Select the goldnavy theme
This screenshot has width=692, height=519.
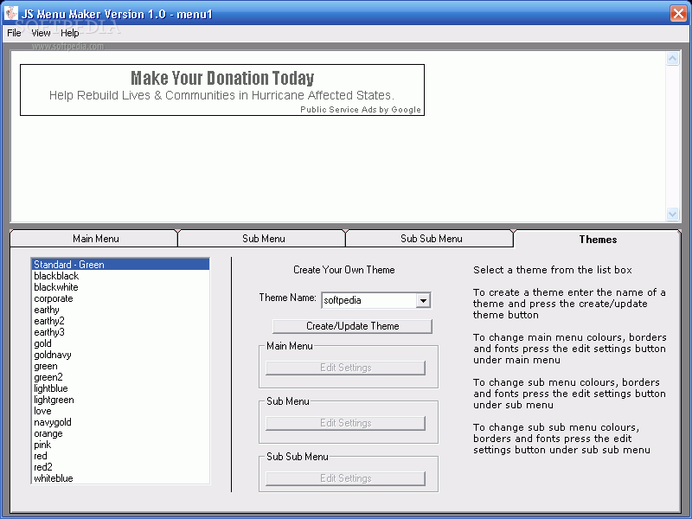point(121,355)
